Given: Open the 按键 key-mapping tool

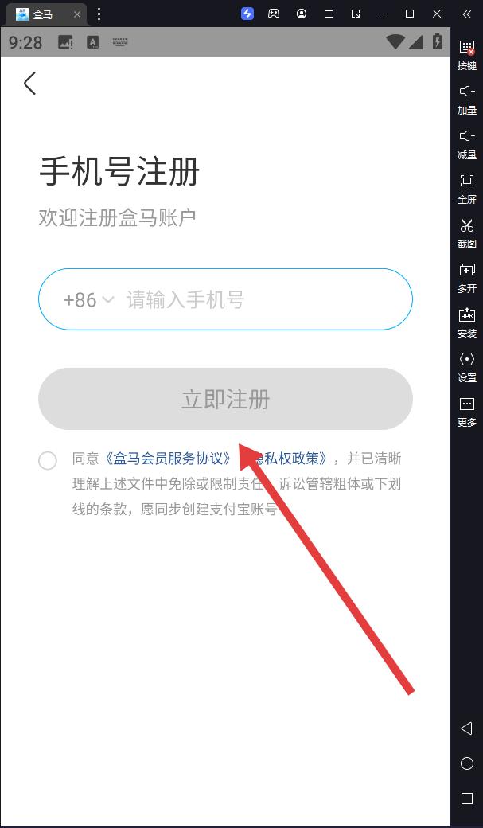Looking at the screenshot, I should (466, 55).
